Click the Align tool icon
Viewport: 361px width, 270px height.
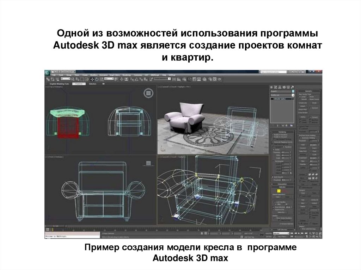[x=179, y=79]
